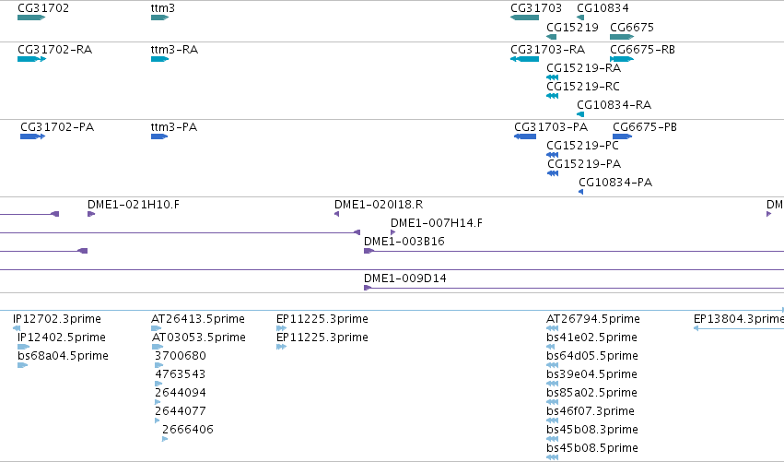Click the bs45b08.5prime EST arrow
Screen dimensions: 784x462
[553, 457]
